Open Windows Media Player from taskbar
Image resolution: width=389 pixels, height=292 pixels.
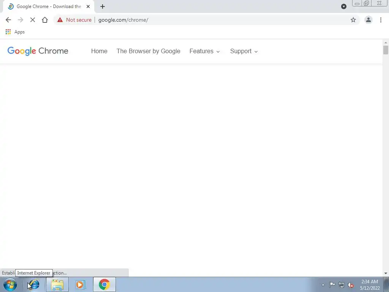point(81,284)
